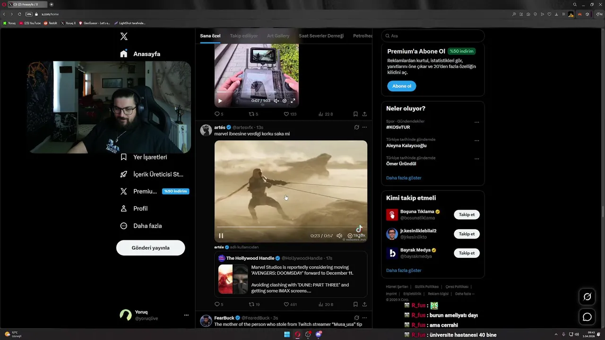Repost the top post with 5 reposts

[x=253, y=114]
